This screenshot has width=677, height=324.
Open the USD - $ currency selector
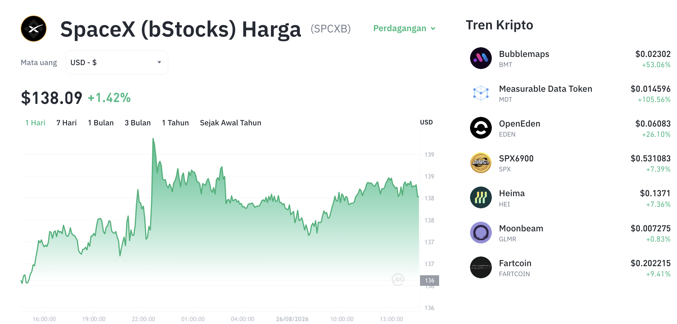[117, 62]
